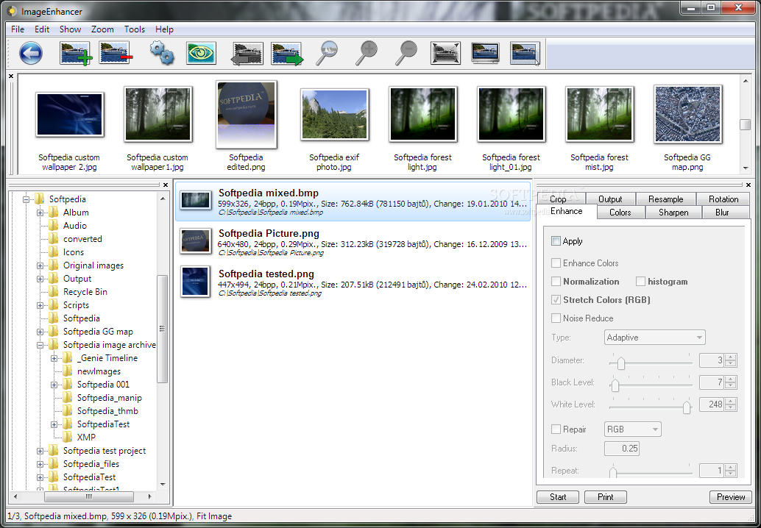Viewport: 761px width, 528px height.
Task: Open settings with the blue gears icon
Action: click(162, 54)
